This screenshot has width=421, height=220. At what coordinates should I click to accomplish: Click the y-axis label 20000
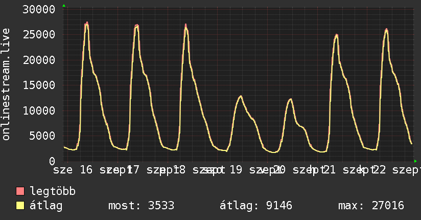point(39,60)
